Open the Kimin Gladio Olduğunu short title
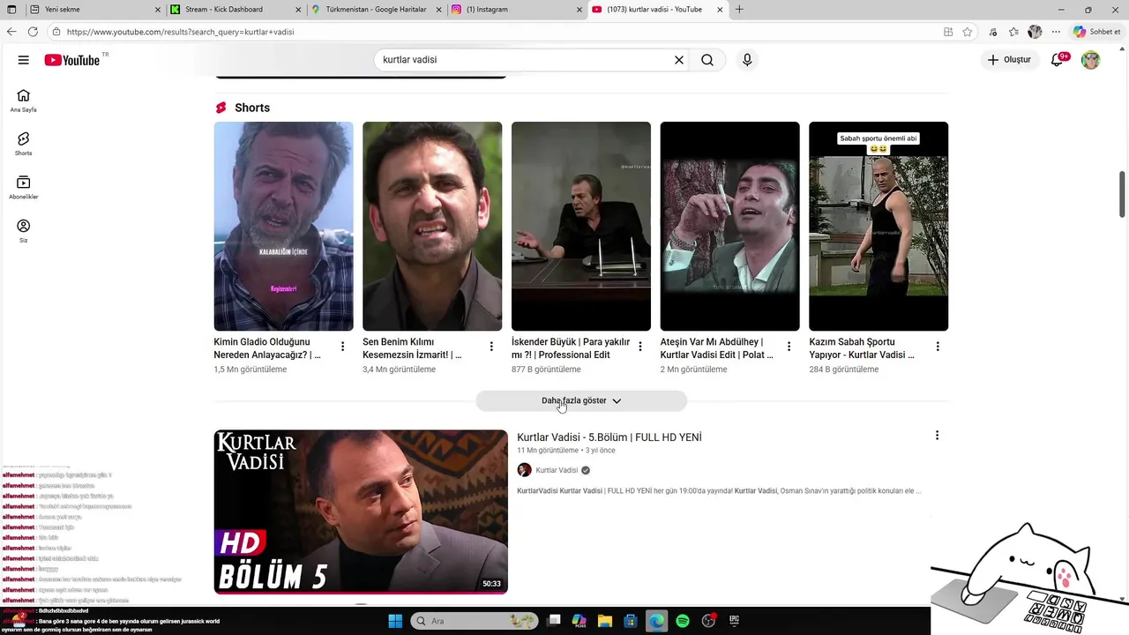The height and width of the screenshot is (635, 1129). [x=267, y=348]
